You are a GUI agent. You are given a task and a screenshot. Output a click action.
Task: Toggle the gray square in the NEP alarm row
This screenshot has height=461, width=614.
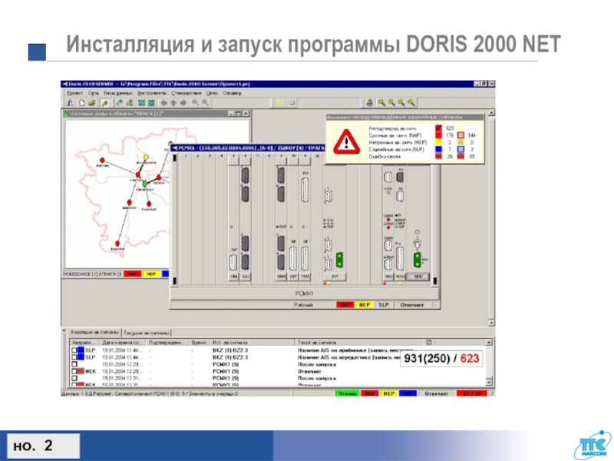pyautogui.click(x=461, y=142)
